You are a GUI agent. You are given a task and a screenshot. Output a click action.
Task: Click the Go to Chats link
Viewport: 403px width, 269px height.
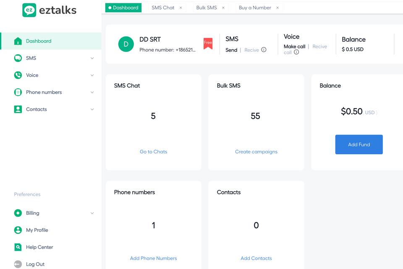pyautogui.click(x=154, y=152)
